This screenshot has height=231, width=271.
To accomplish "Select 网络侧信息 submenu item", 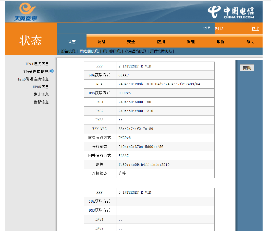I will [x=89, y=51].
